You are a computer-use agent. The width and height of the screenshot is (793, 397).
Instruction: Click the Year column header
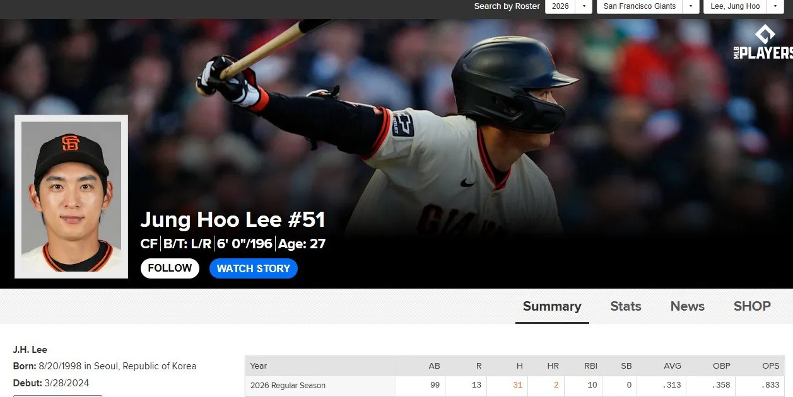pyautogui.click(x=259, y=365)
